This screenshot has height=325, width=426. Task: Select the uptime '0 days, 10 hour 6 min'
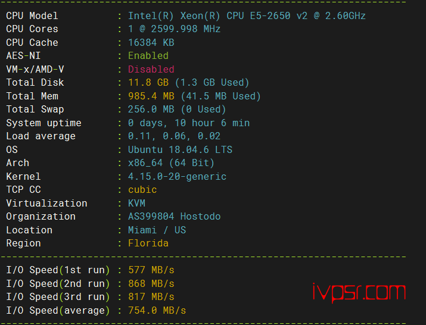[x=189, y=123]
